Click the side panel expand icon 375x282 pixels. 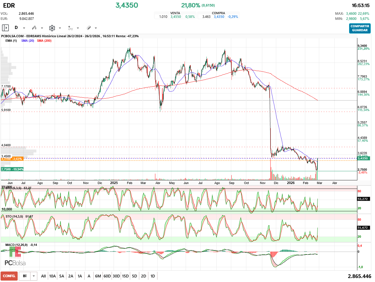click(5, 28)
